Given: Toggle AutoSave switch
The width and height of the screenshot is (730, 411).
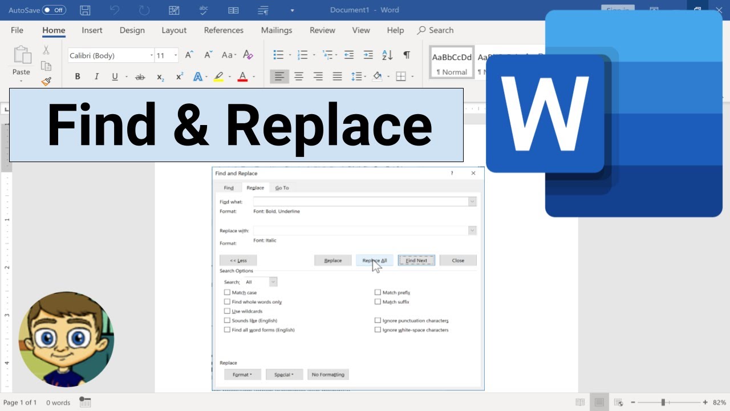Looking at the screenshot, I should [54, 10].
